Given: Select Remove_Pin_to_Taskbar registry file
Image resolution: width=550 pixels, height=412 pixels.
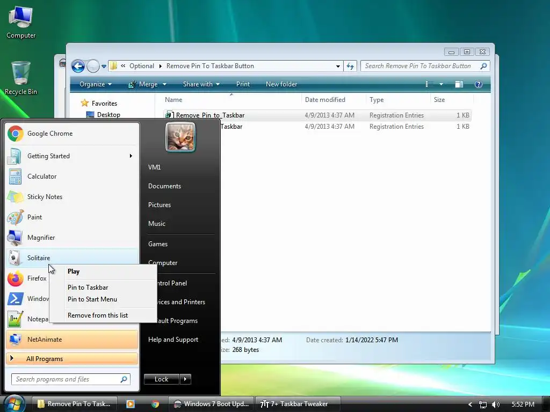Looking at the screenshot, I should point(317,115).
